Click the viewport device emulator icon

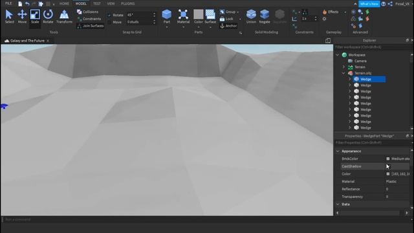pos(328,41)
